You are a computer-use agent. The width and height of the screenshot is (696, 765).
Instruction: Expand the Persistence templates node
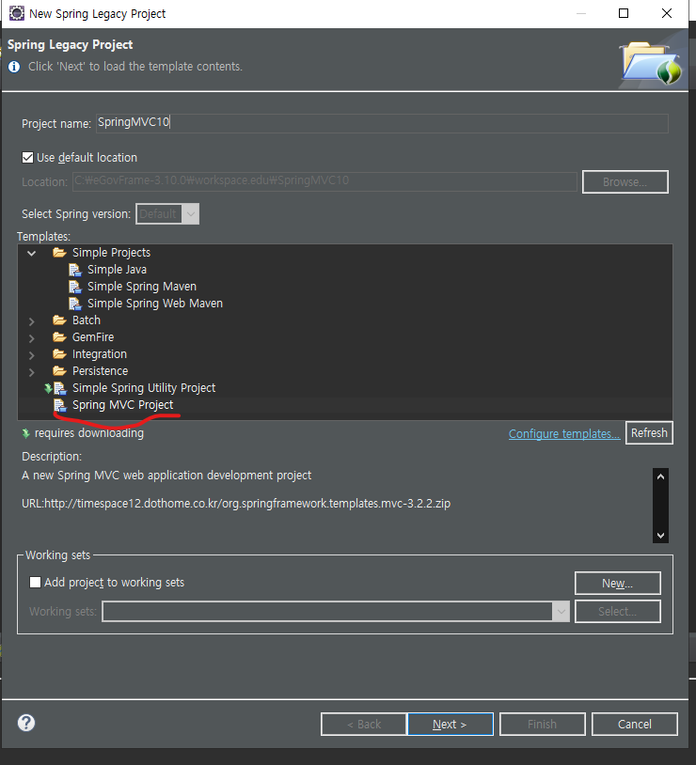pos(32,372)
